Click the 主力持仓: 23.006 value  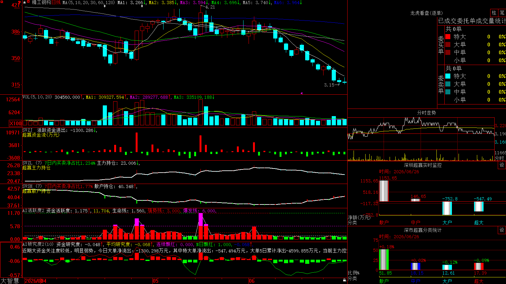pyautogui.click(x=116, y=163)
